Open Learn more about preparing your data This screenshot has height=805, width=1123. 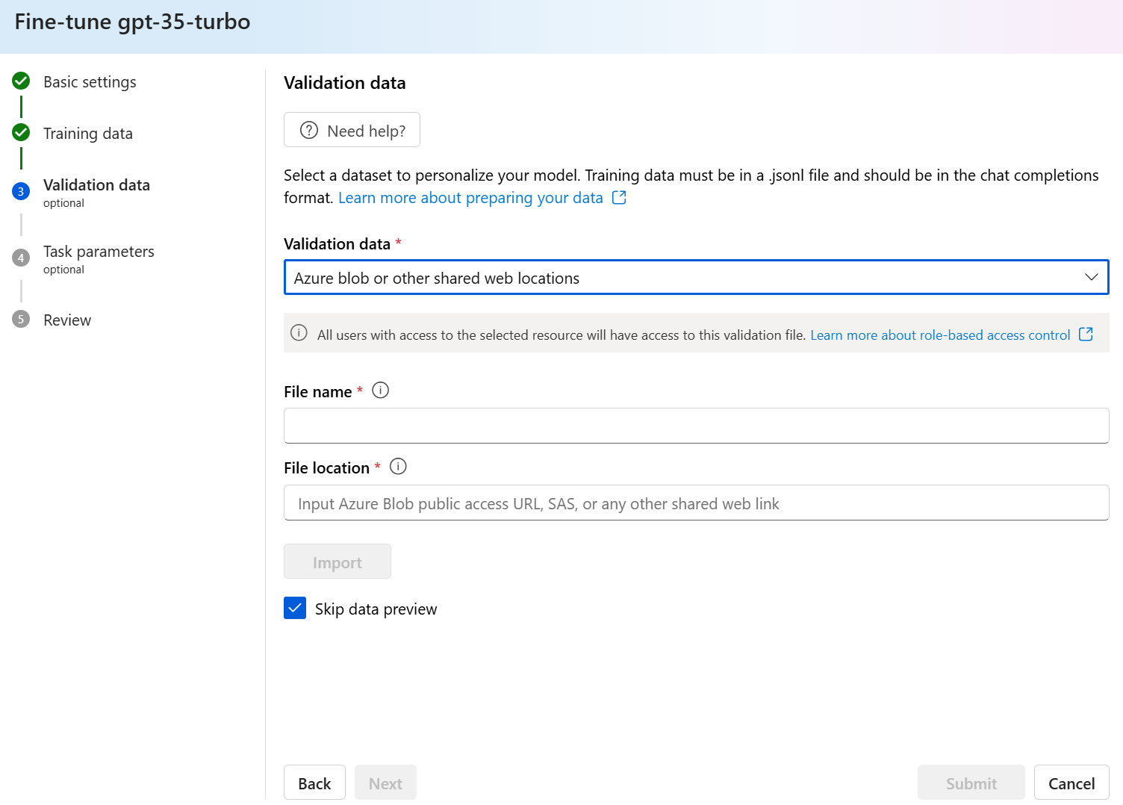tap(470, 198)
